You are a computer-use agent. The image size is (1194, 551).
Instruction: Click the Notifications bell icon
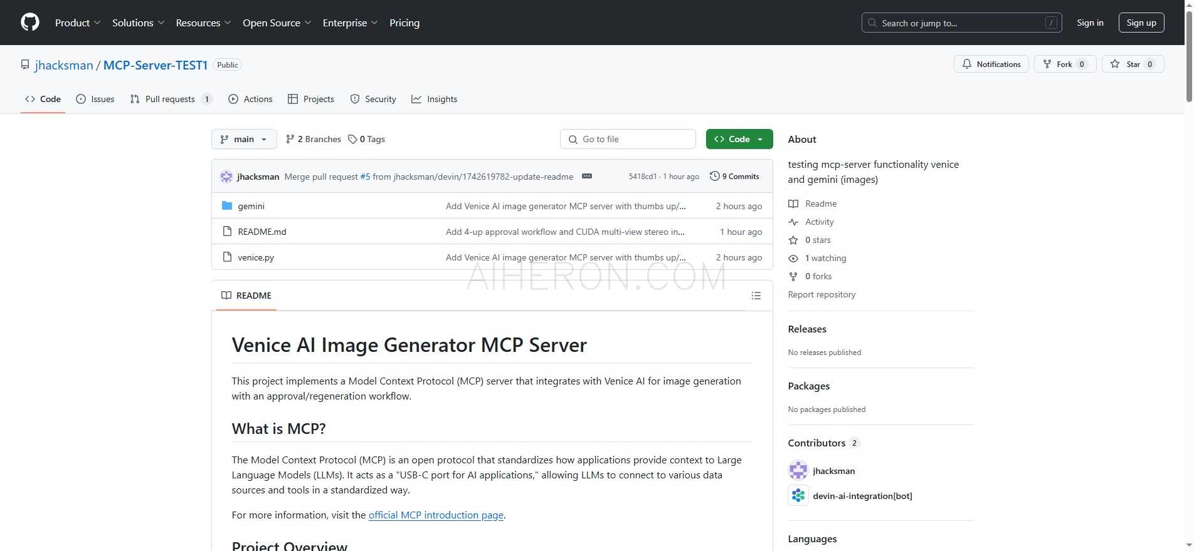click(x=967, y=64)
